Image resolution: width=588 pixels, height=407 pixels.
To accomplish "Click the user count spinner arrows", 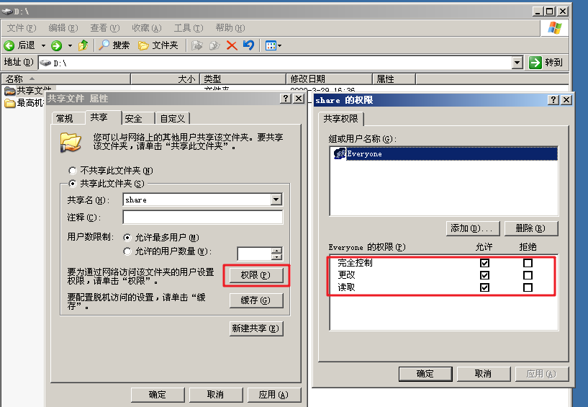I will click(x=277, y=254).
